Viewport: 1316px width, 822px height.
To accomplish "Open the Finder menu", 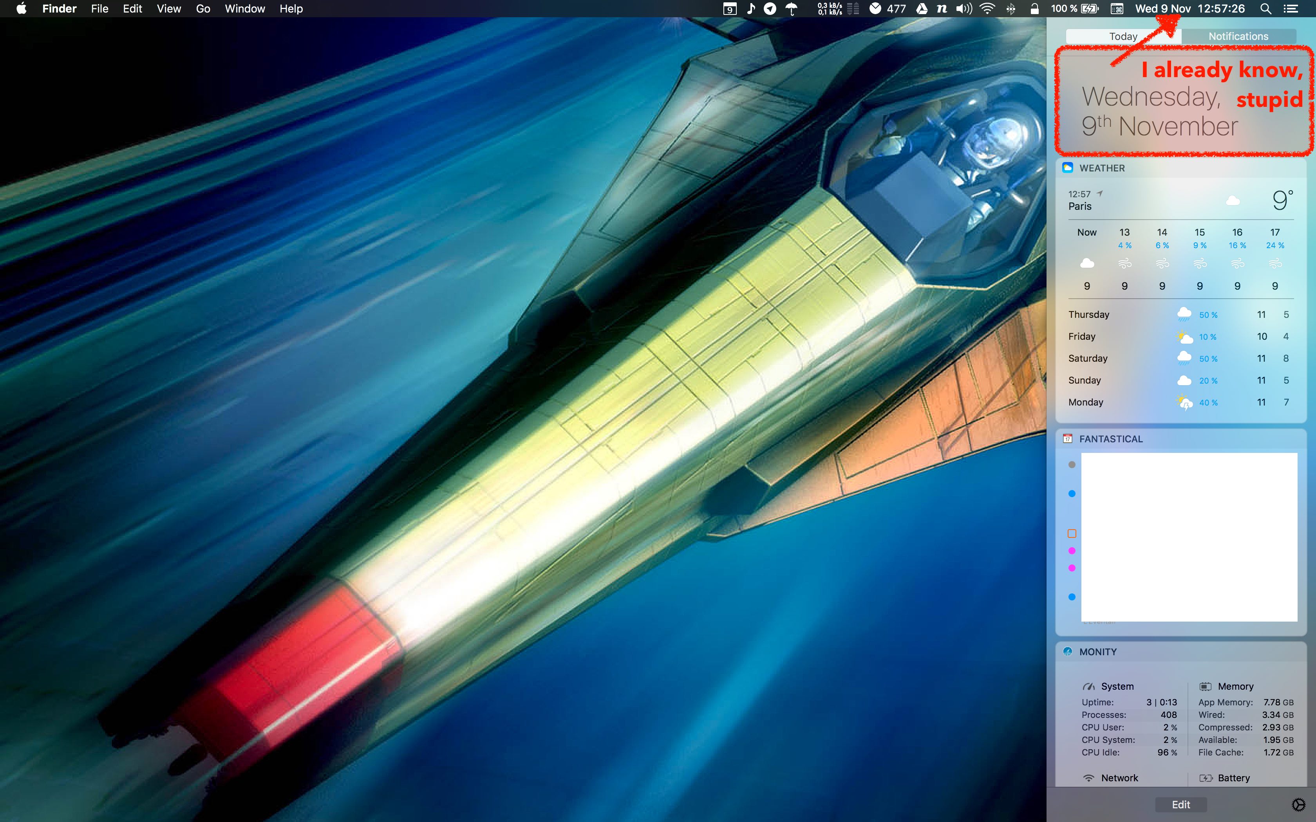I will click(x=59, y=9).
